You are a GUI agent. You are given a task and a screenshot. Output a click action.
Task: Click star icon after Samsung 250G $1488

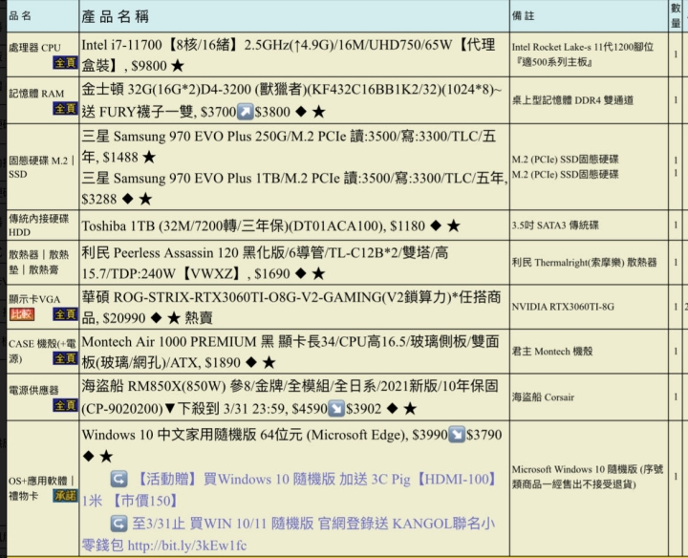[x=149, y=157]
